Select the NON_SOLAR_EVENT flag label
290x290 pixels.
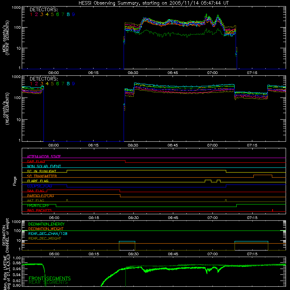(44, 166)
